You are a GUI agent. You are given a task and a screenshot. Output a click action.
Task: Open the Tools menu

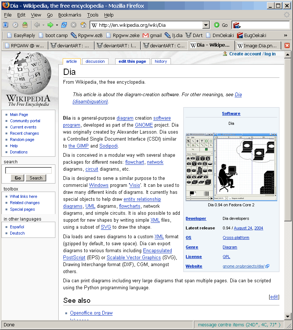(x=93, y=15)
